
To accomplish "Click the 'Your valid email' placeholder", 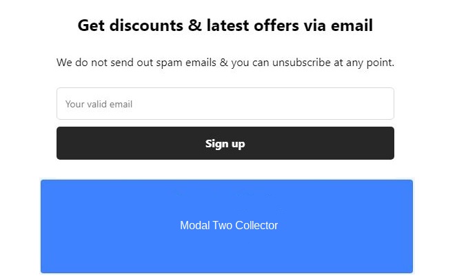I will coord(99,105).
